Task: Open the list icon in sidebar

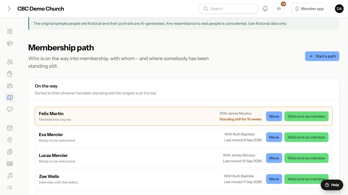Action: (10, 187)
